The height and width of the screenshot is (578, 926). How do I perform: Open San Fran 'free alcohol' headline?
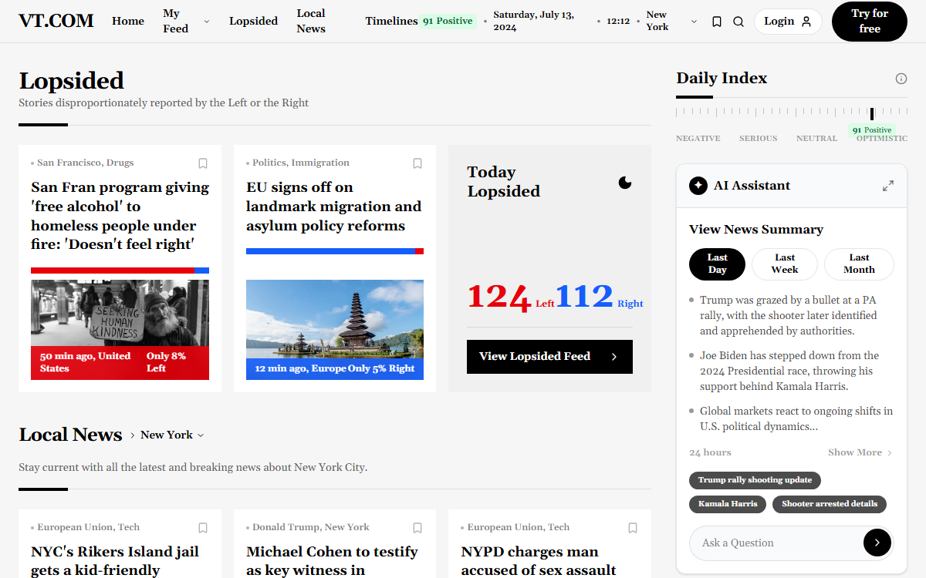120,216
